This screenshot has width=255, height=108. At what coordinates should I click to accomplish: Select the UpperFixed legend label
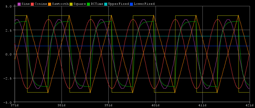coord(118,4)
